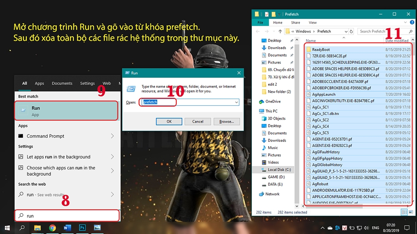Open the notification center icon

coord(407,228)
